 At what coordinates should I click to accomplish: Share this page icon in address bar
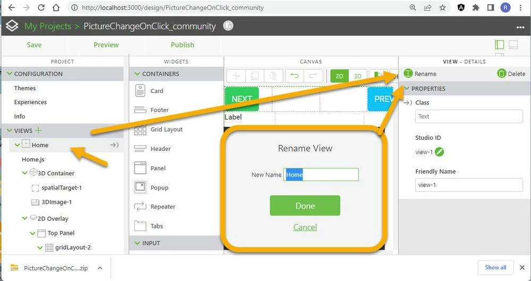pos(427,7)
